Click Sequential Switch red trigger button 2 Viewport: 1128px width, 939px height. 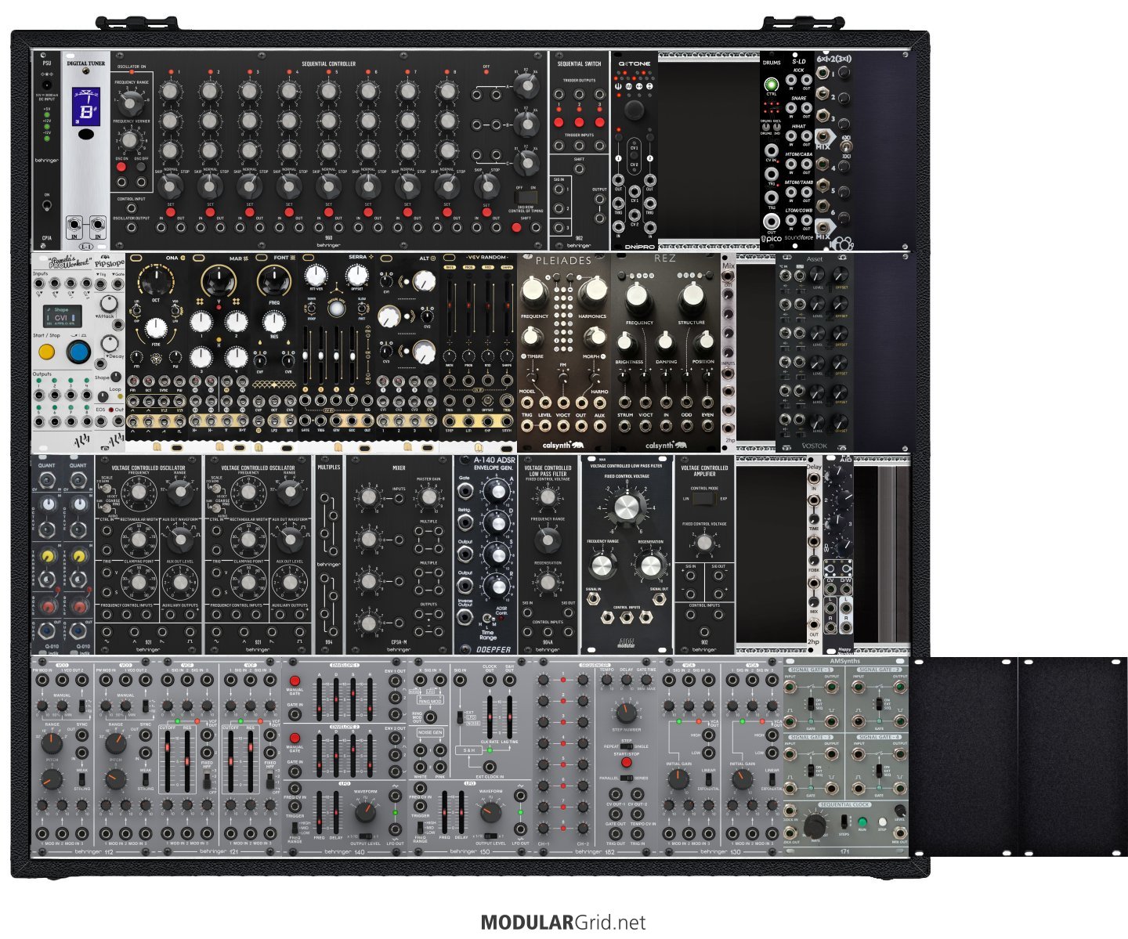pos(579,121)
